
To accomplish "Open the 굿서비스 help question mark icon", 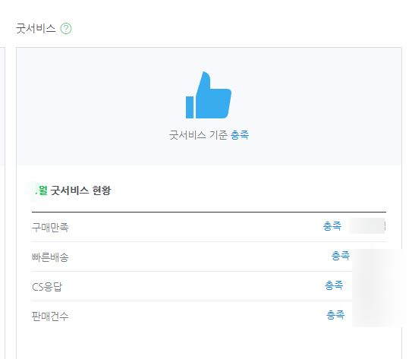I will coord(66,28).
